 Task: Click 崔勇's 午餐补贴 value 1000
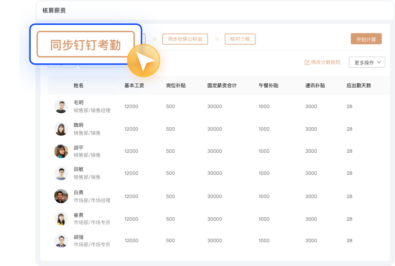264,219
